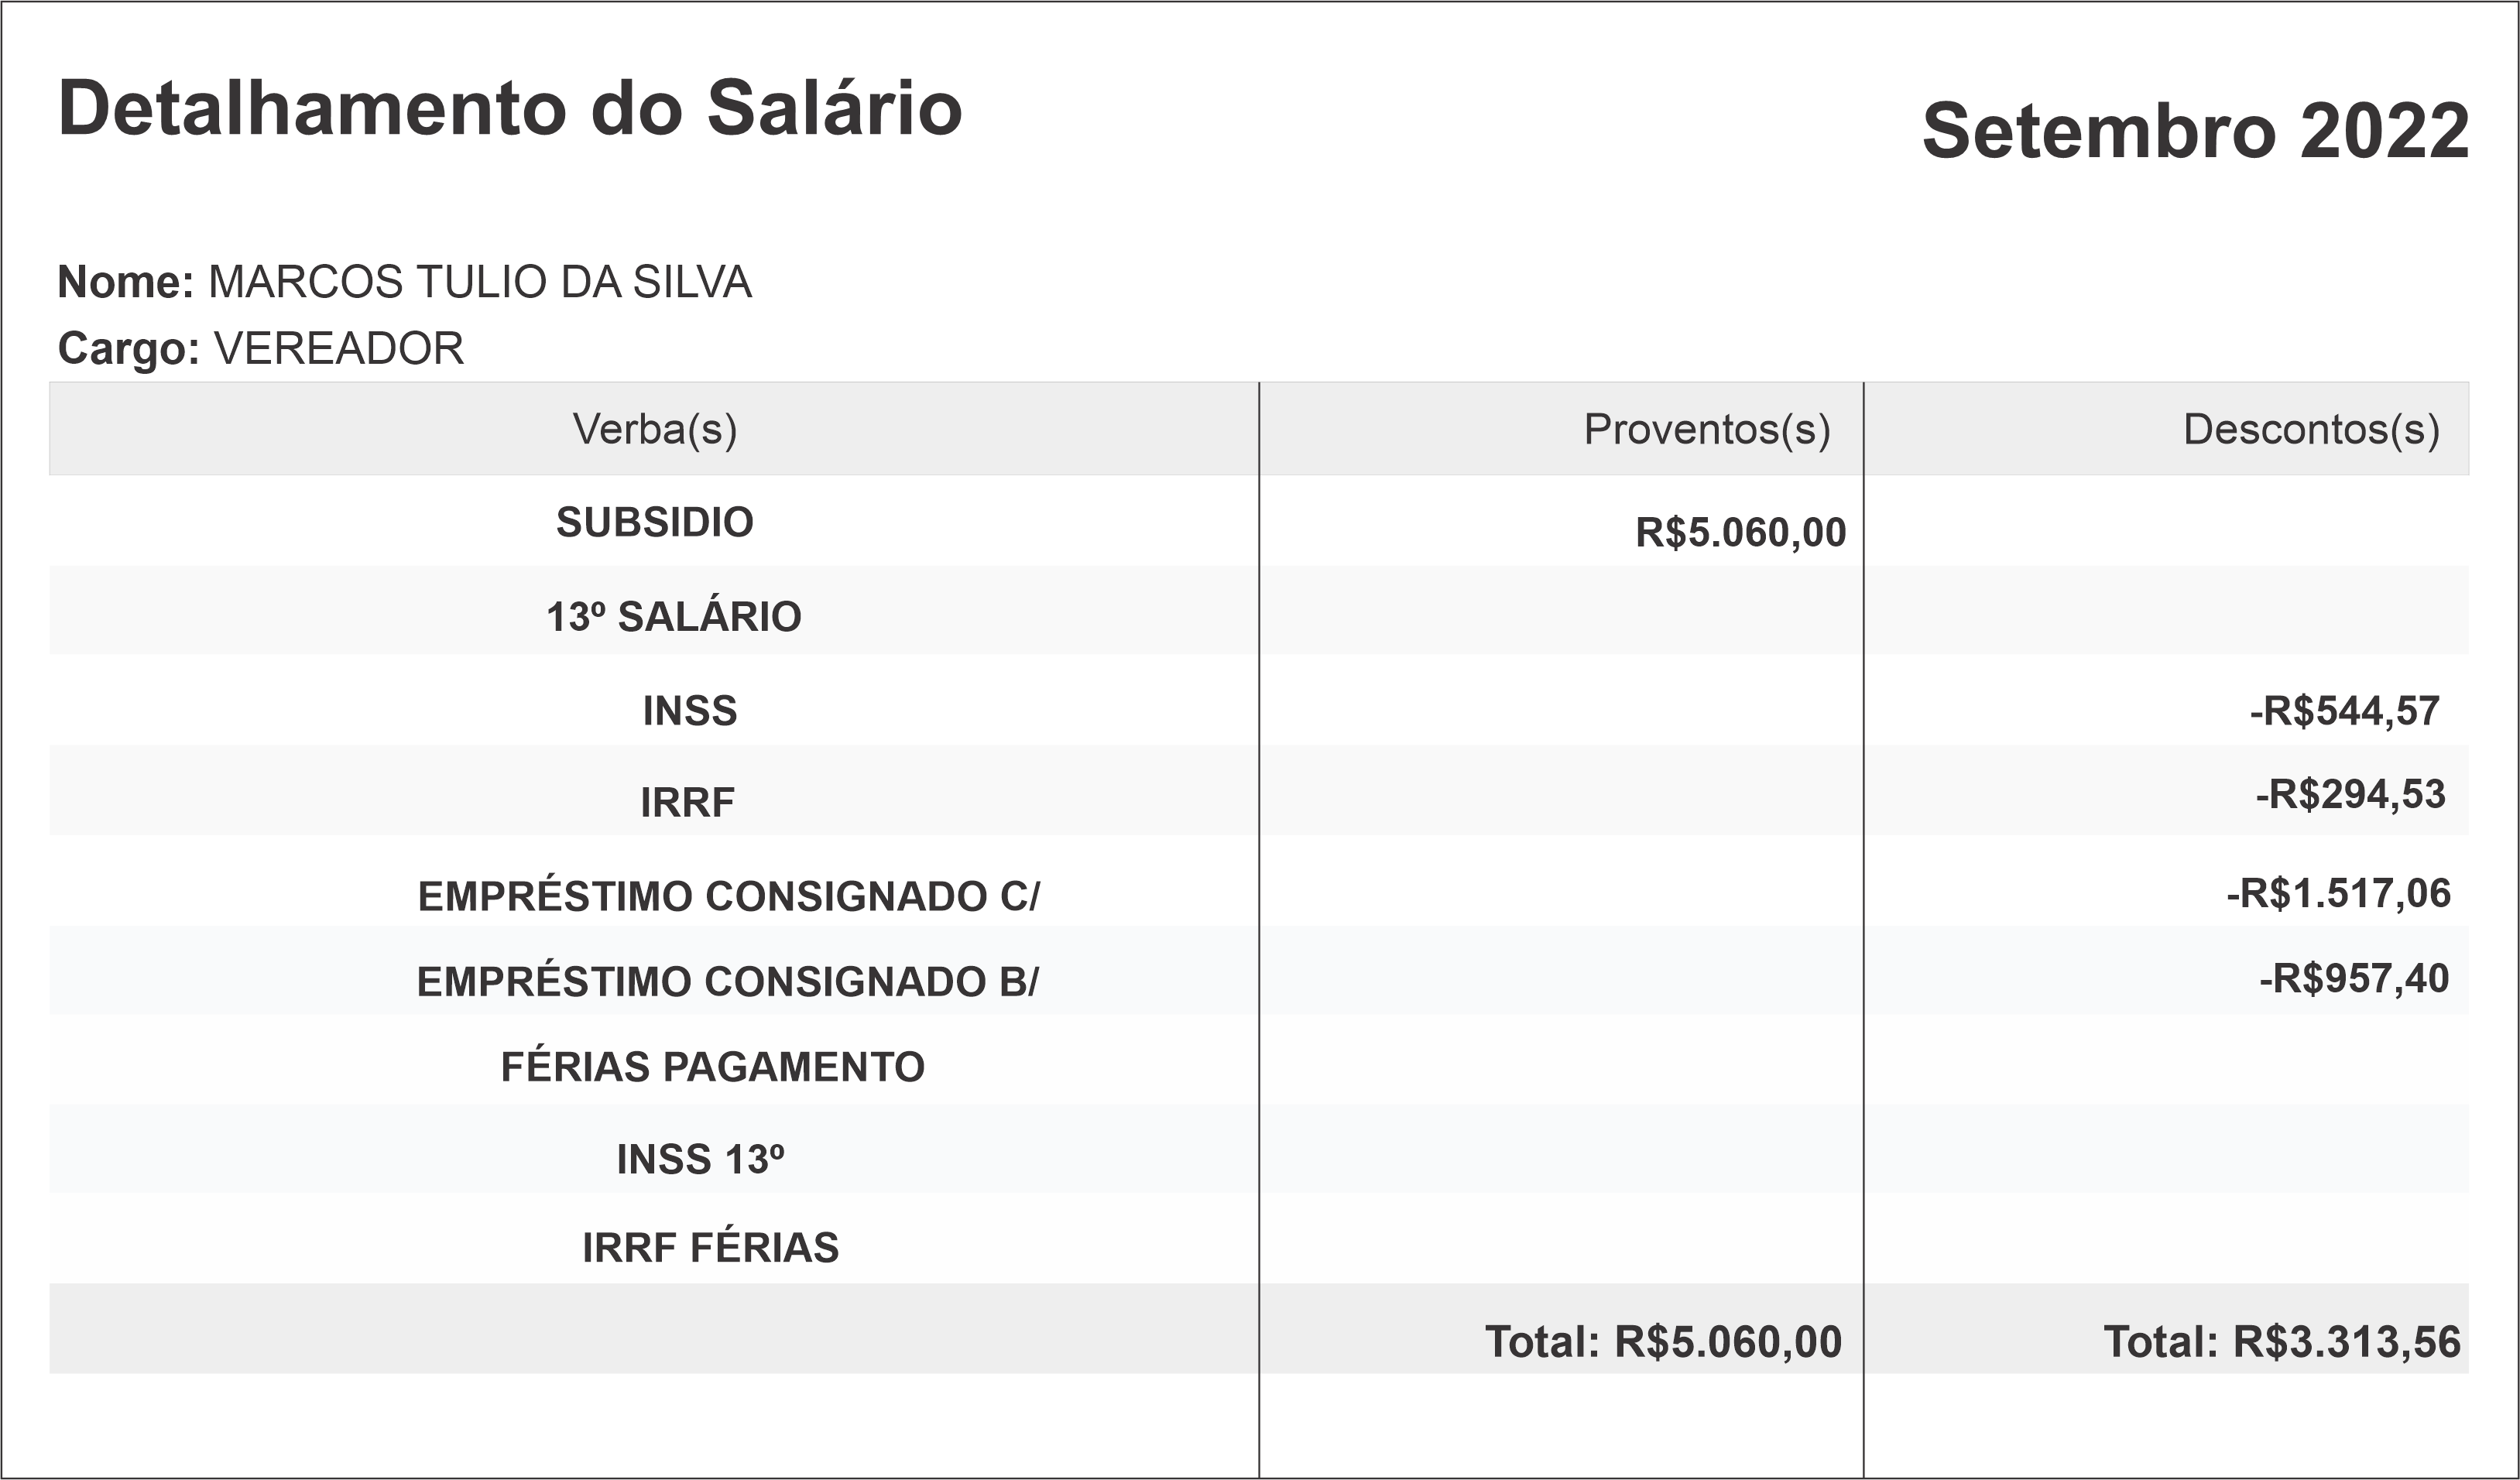
Task: Click the -R$1.517,06 loan discount
Action: coord(2338,893)
